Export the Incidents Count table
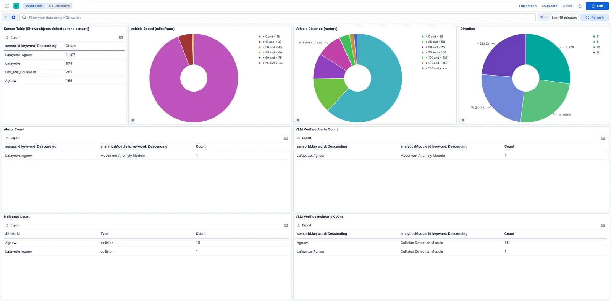 (x=13, y=225)
